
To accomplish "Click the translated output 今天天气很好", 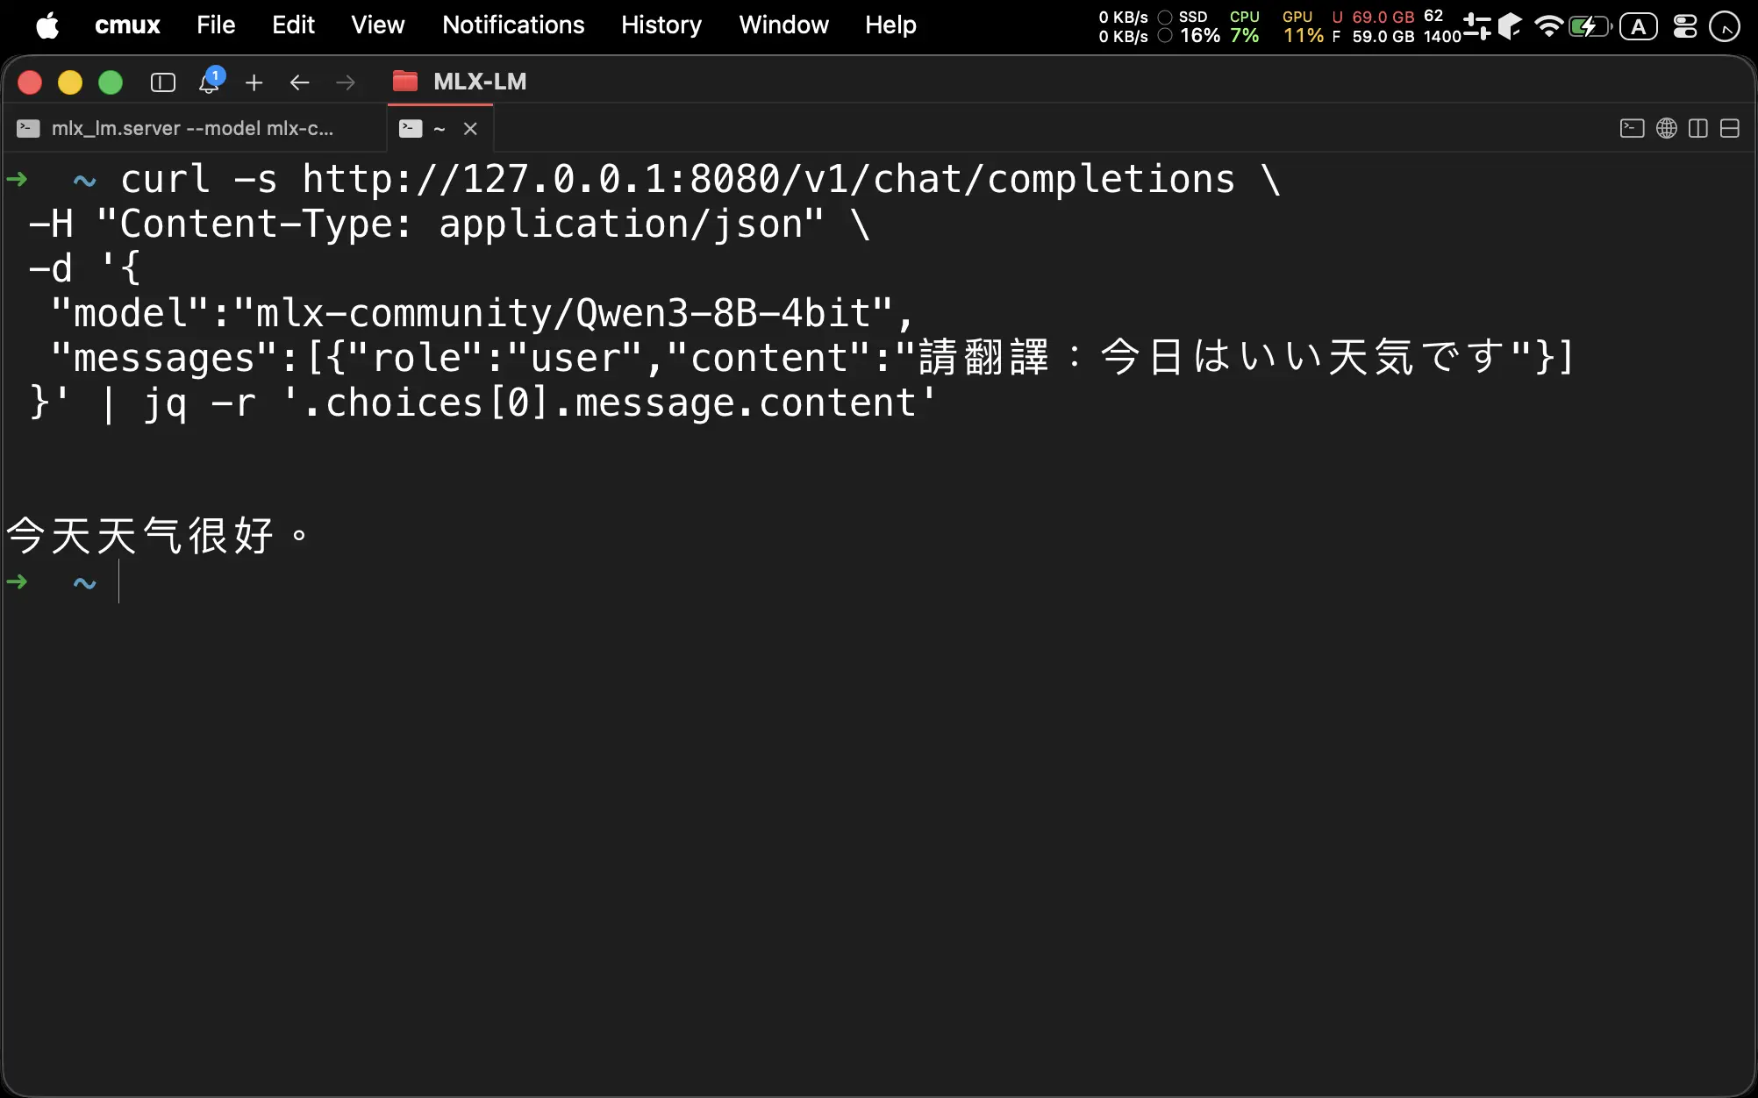I will point(159,535).
